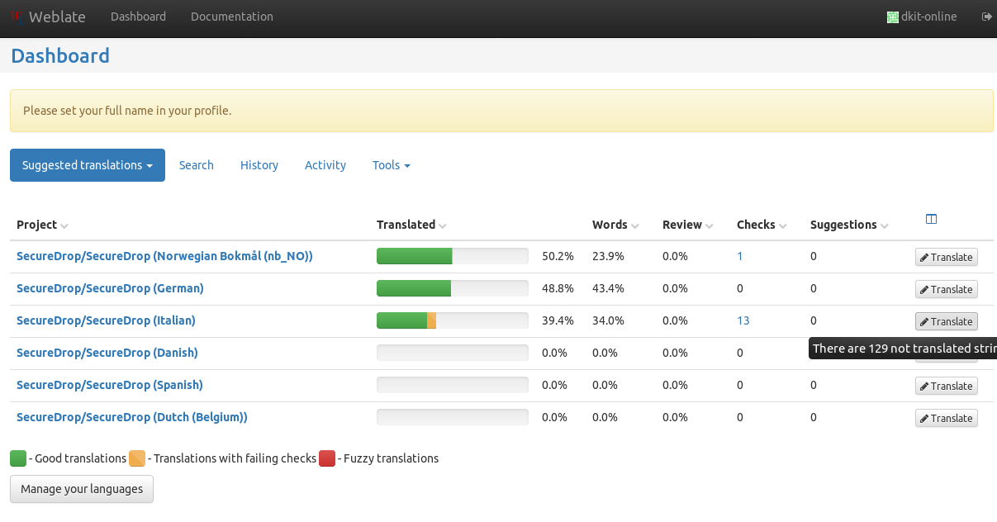This screenshot has height=522, width=997.
Task: Click the column chooser icon above Translate buttons
Action: (931, 220)
